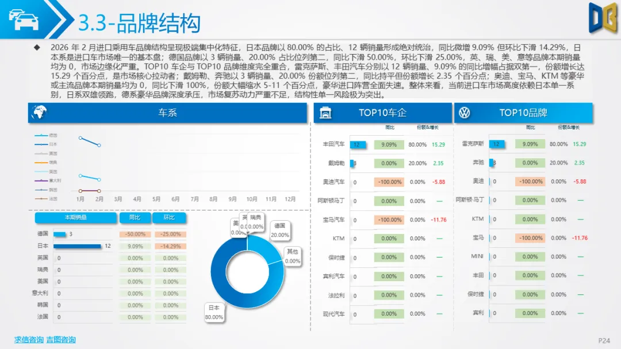Click the 戴姆勒 row label

click(336, 163)
